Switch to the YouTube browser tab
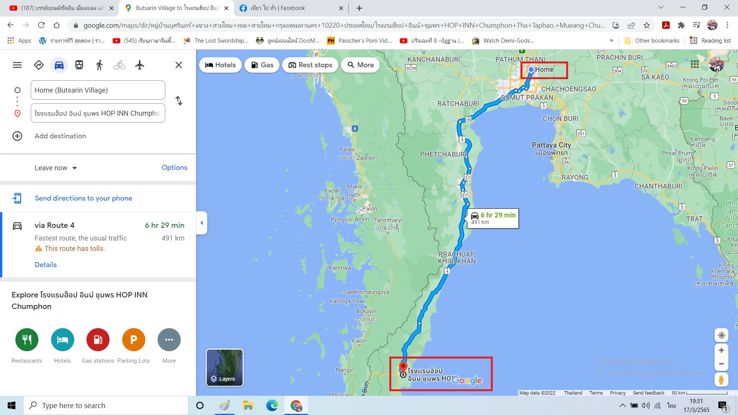 [x=61, y=8]
